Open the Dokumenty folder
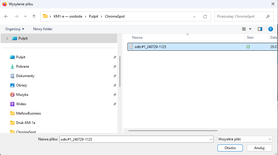 click(25, 76)
